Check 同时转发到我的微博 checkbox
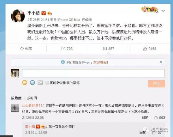 tap(47, 83)
